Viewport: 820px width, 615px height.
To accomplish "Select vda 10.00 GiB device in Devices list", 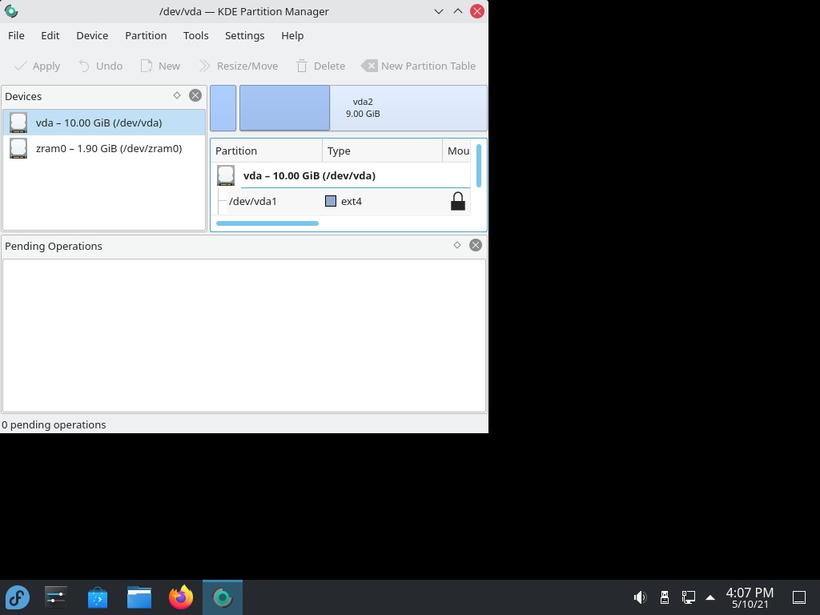I will [x=104, y=123].
